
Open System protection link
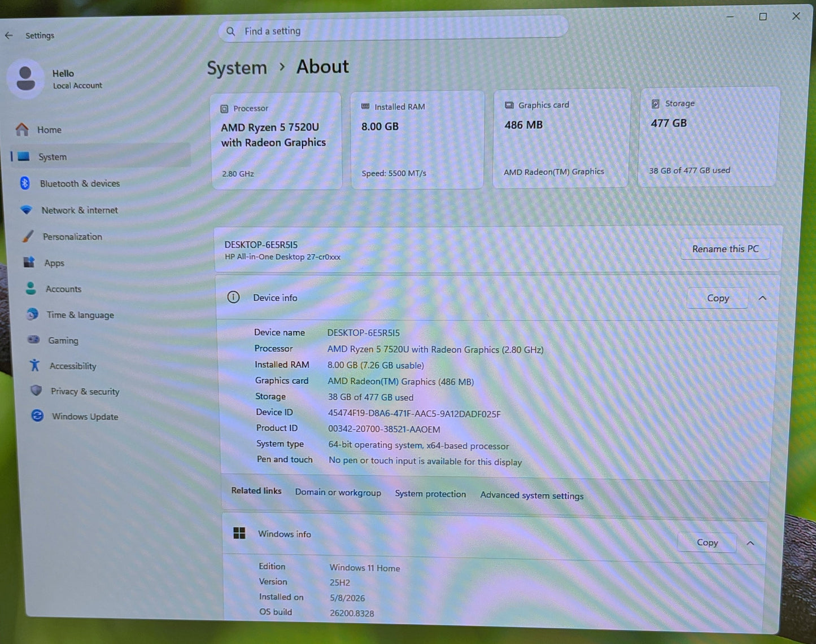point(430,494)
